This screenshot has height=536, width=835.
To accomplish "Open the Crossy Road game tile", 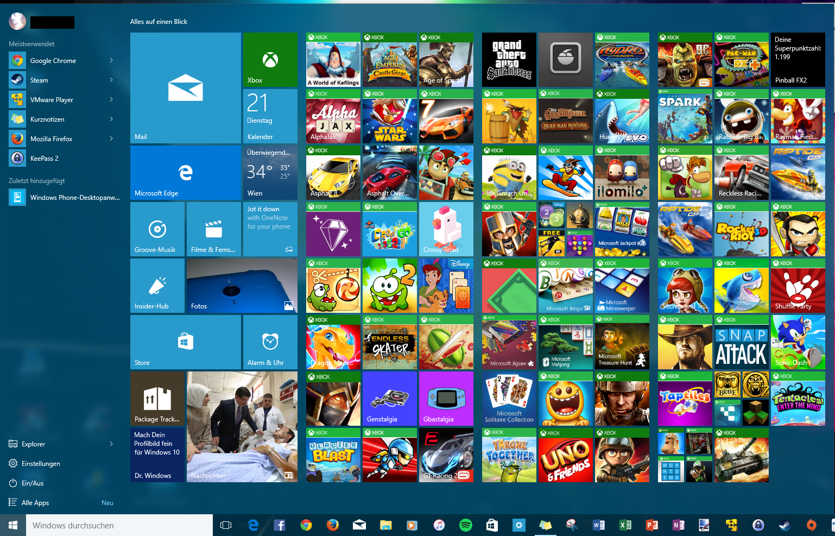I will (x=446, y=229).
